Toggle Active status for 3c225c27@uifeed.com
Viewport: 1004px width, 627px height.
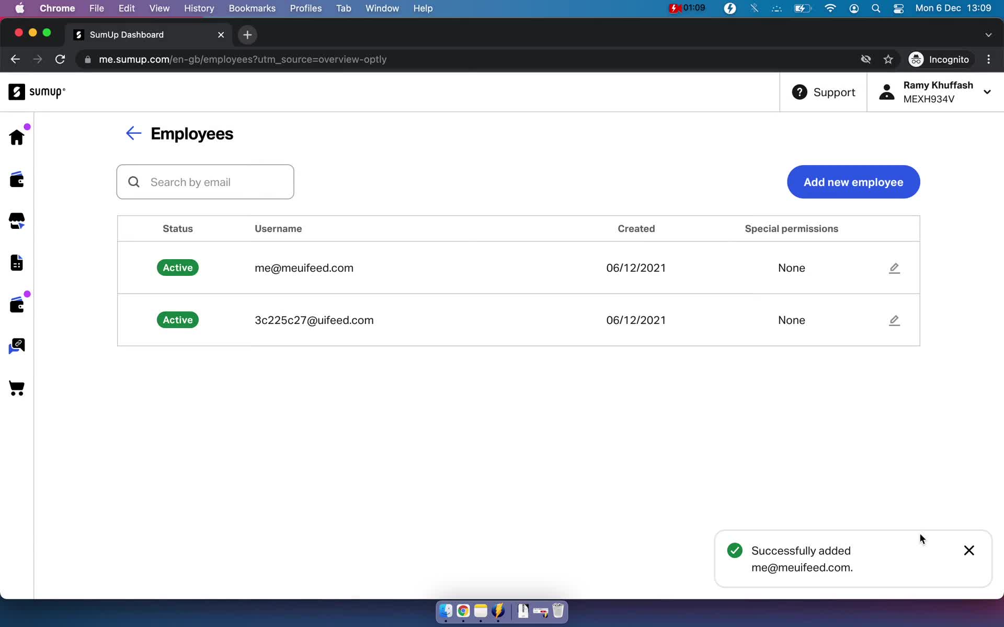click(x=178, y=320)
